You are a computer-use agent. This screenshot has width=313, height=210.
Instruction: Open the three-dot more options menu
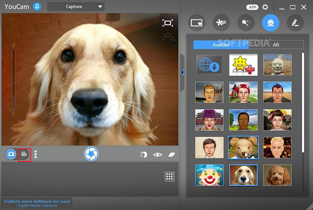click(x=35, y=154)
